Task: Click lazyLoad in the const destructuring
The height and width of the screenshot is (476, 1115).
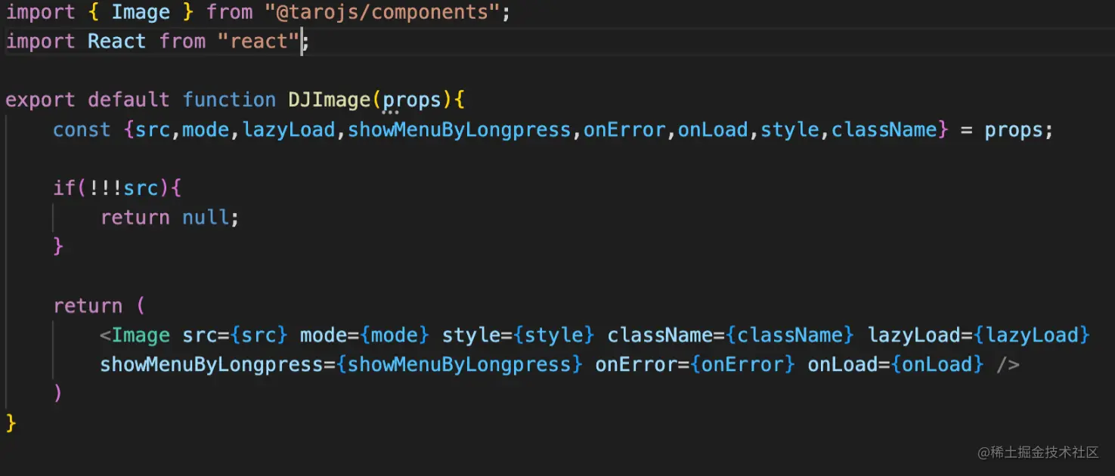Action: tap(289, 130)
